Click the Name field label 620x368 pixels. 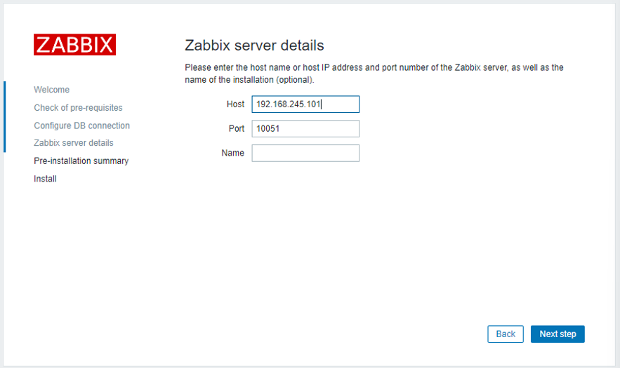coord(232,153)
